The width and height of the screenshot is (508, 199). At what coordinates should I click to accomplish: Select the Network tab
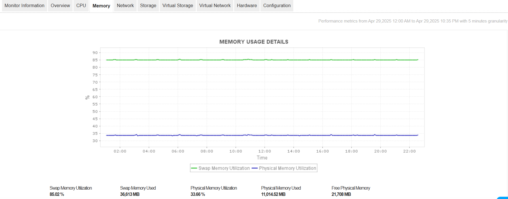(x=125, y=5)
